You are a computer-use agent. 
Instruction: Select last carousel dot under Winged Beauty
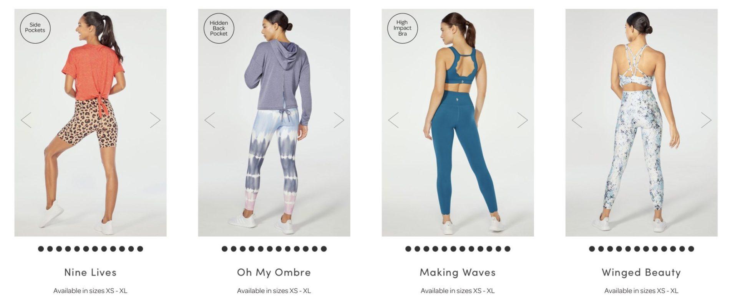[x=691, y=249]
